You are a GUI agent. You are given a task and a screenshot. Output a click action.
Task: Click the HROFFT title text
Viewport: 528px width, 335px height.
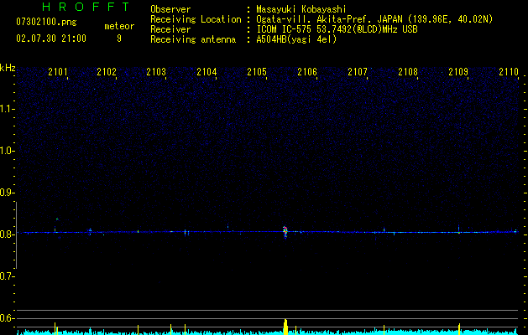86,7
